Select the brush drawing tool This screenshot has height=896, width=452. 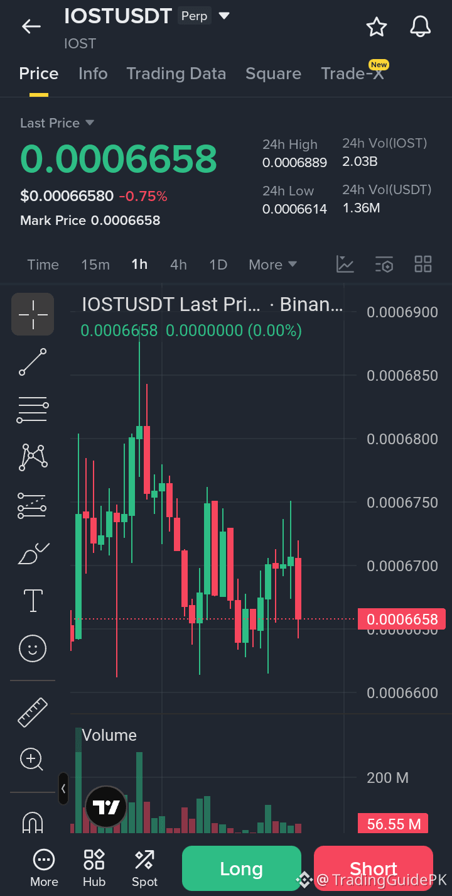pos(33,553)
